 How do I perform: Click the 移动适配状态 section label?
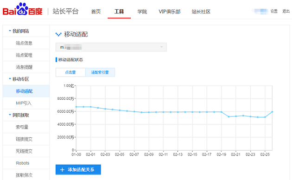[70, 60]
